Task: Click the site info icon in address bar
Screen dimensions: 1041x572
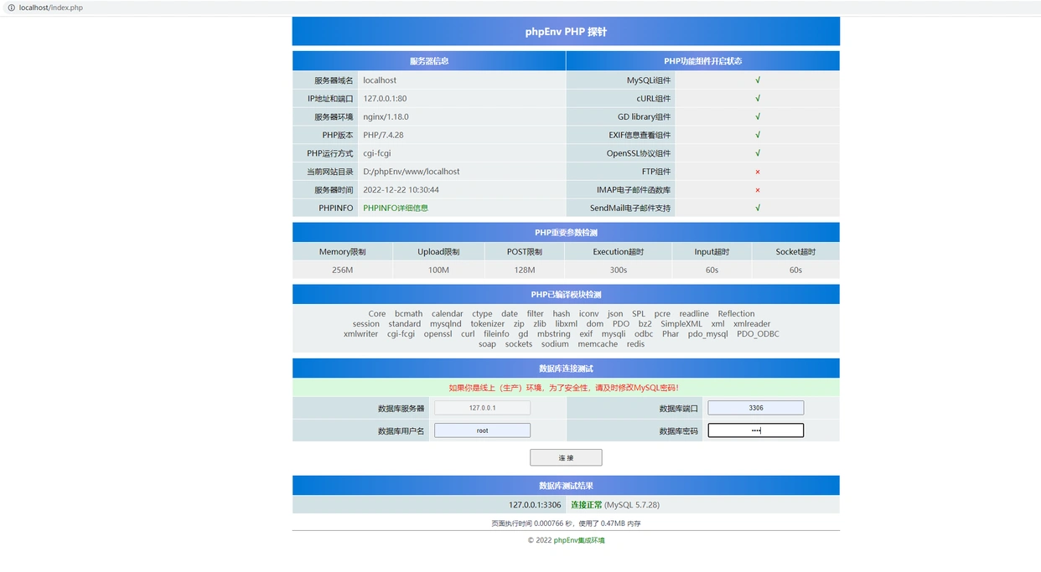Action: (x=11, y=8)
